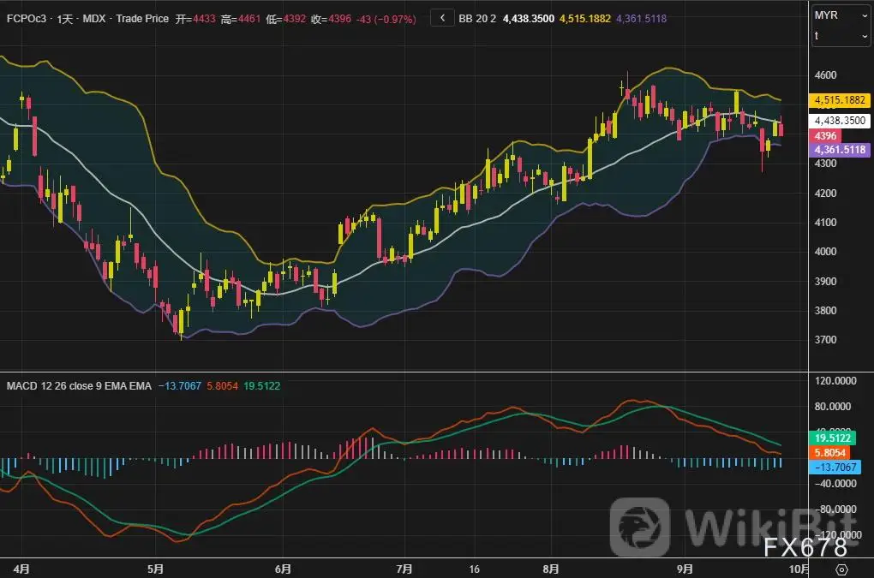Collapse the BB indicator legend arrow
Image resolution: width=874 pixels, height=578 pixels.
tap(442, 18)
